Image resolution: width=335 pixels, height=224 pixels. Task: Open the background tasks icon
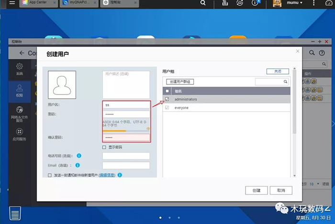[225, 3]
